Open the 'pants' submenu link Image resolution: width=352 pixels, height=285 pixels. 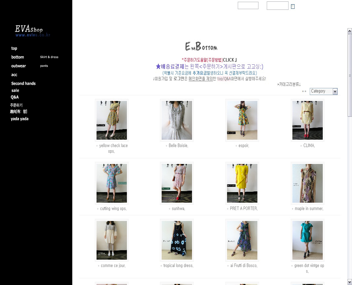click(x=44, y=66)
